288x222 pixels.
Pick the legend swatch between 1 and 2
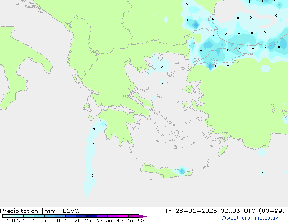[x=29, y=216]
